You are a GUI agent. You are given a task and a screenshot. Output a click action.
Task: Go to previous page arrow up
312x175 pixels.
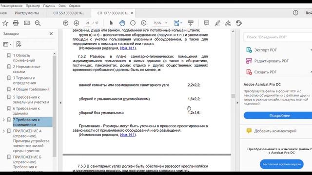coord(66,23)
